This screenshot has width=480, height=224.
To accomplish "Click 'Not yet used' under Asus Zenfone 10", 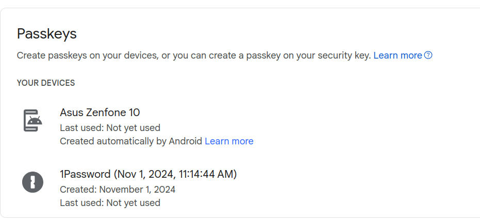I will pos(133,128).
